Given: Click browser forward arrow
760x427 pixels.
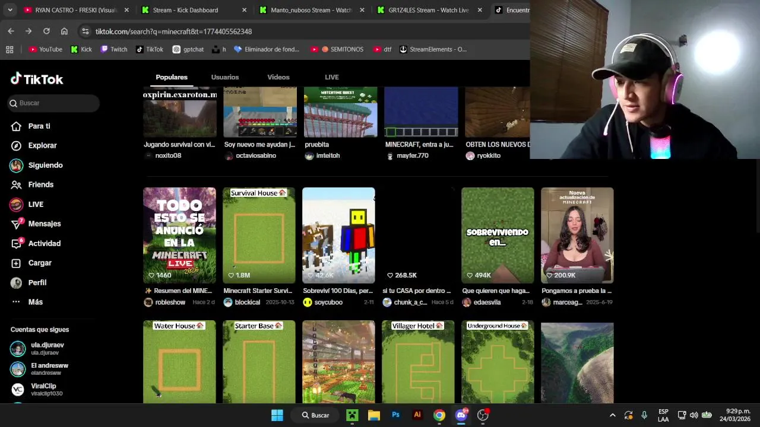Looking at the screenshot, I should coord(28,31).
